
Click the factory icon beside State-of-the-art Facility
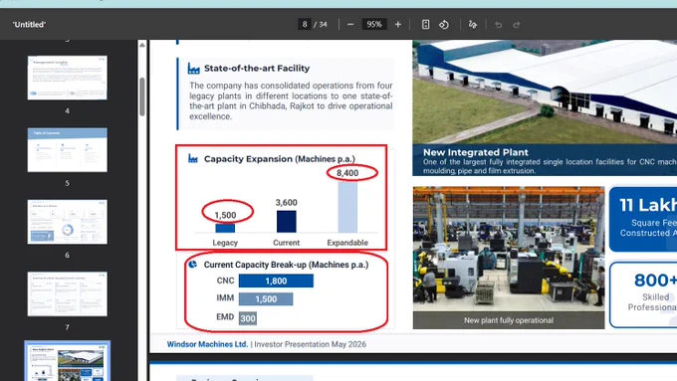coord(193,69)
